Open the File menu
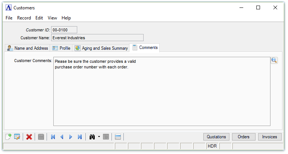Viewport: 288px width, 154px height. coord(9,18)
